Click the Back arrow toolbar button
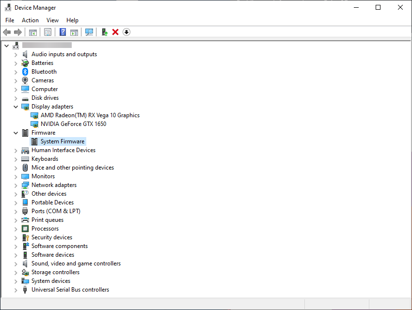This screenshot has width=412, height=310. (x=7, y=32)
